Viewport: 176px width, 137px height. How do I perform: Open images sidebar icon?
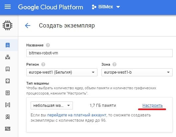[8, 105]
